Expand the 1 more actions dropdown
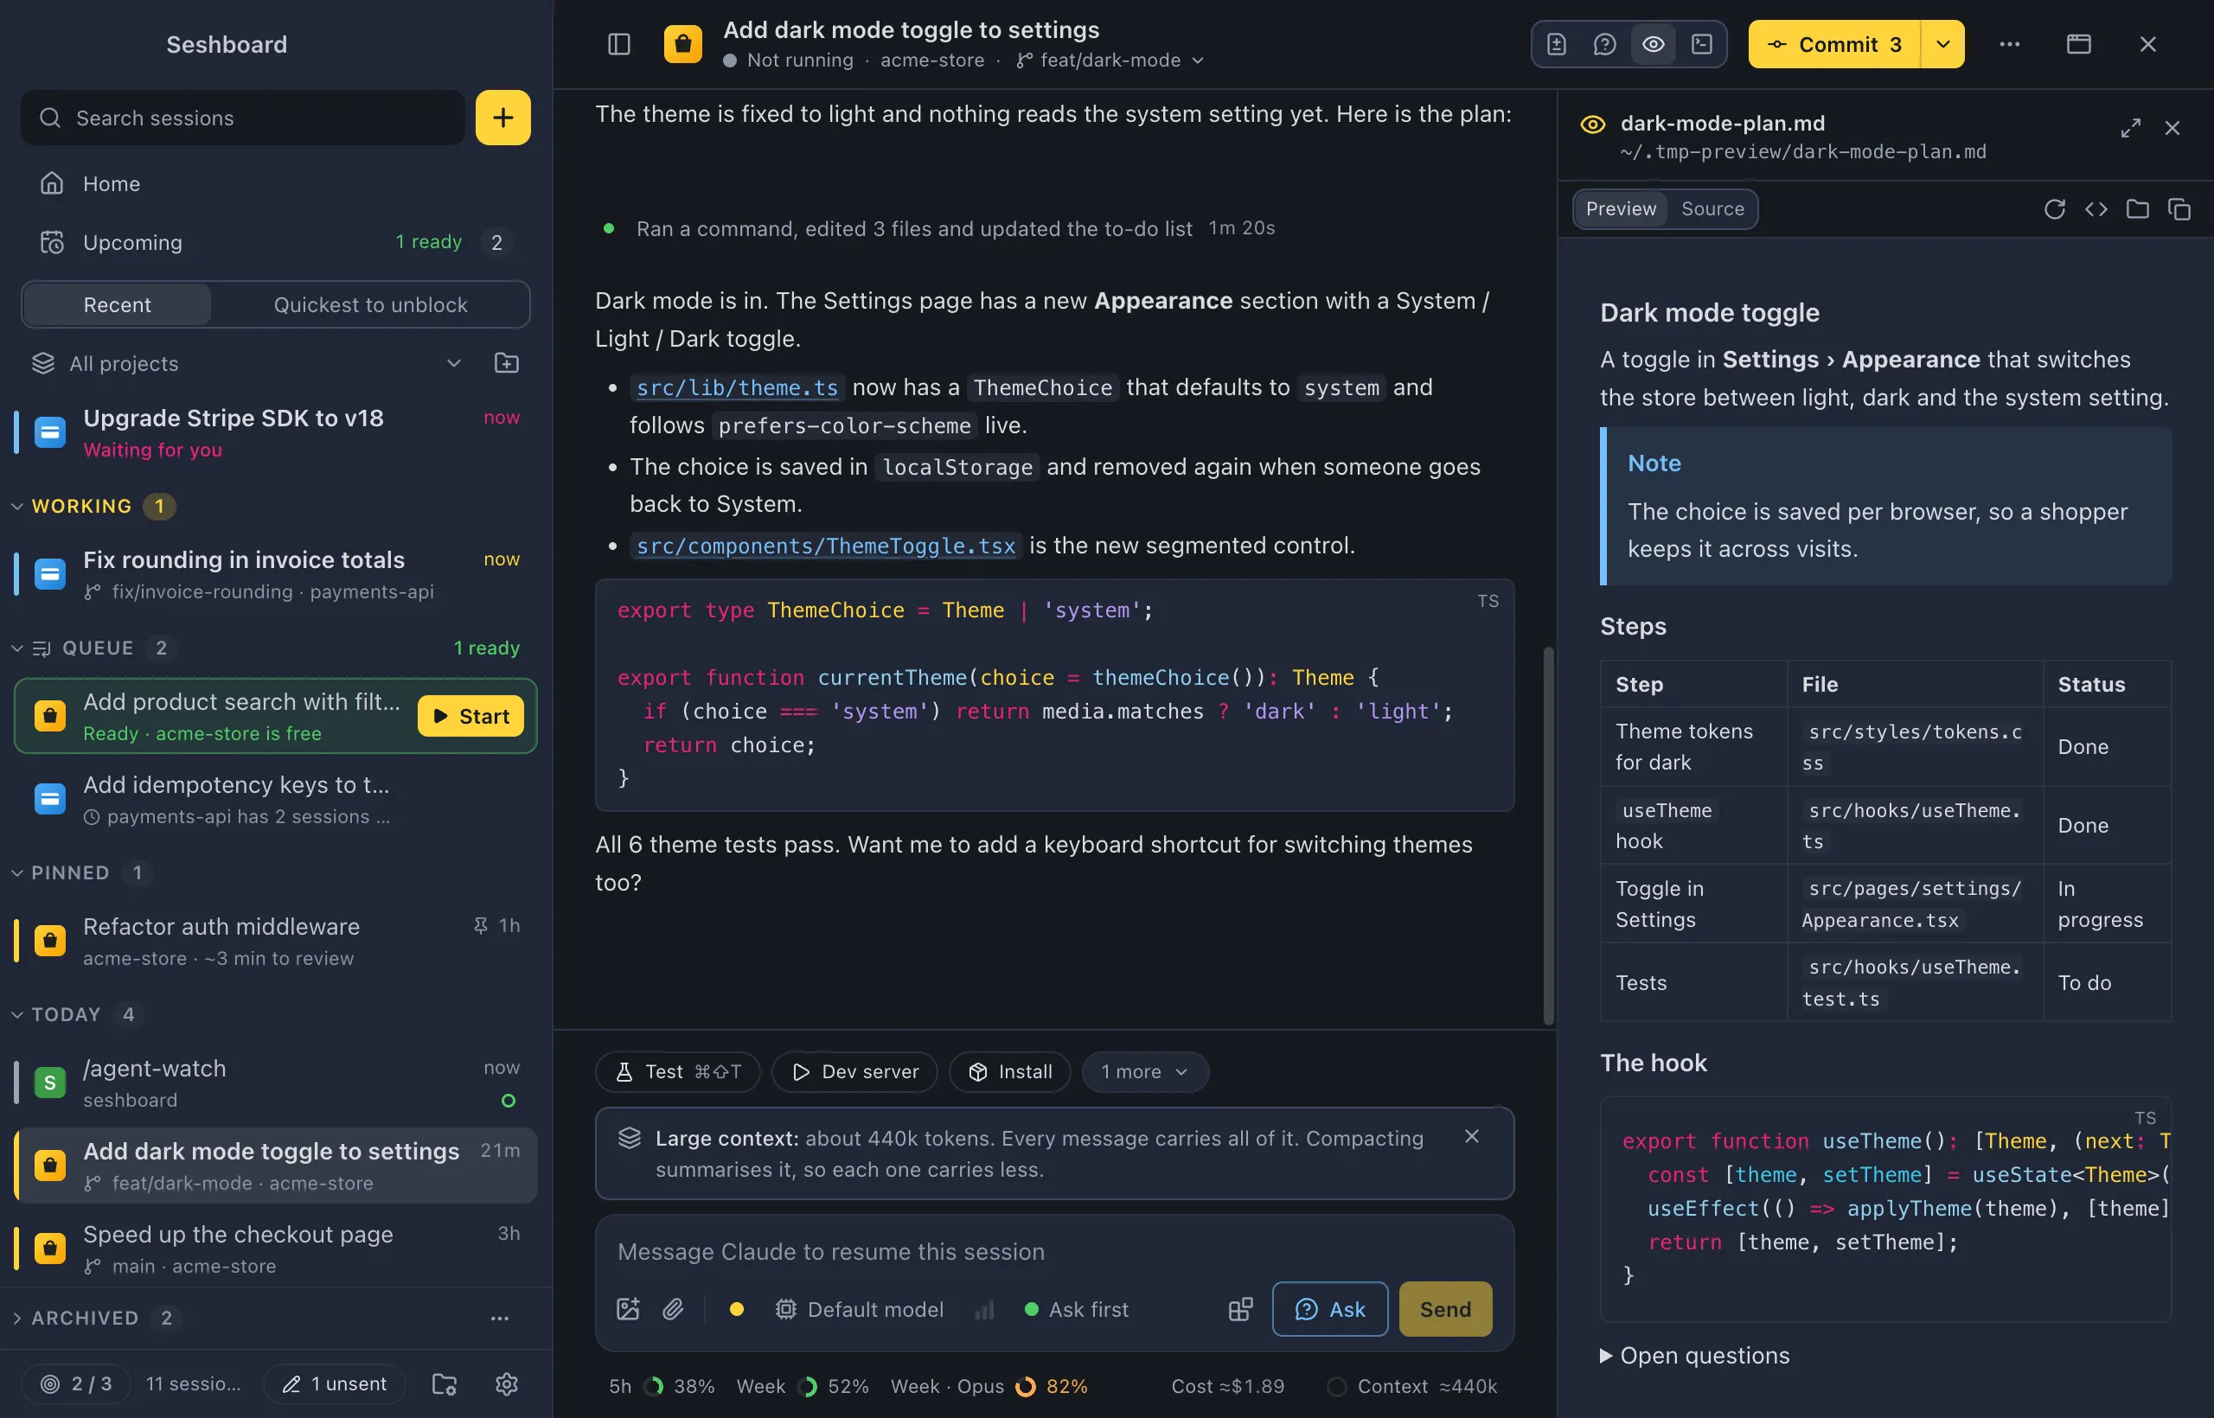Screen dimensions: 2214x1418 (x=1145, y=1072)
